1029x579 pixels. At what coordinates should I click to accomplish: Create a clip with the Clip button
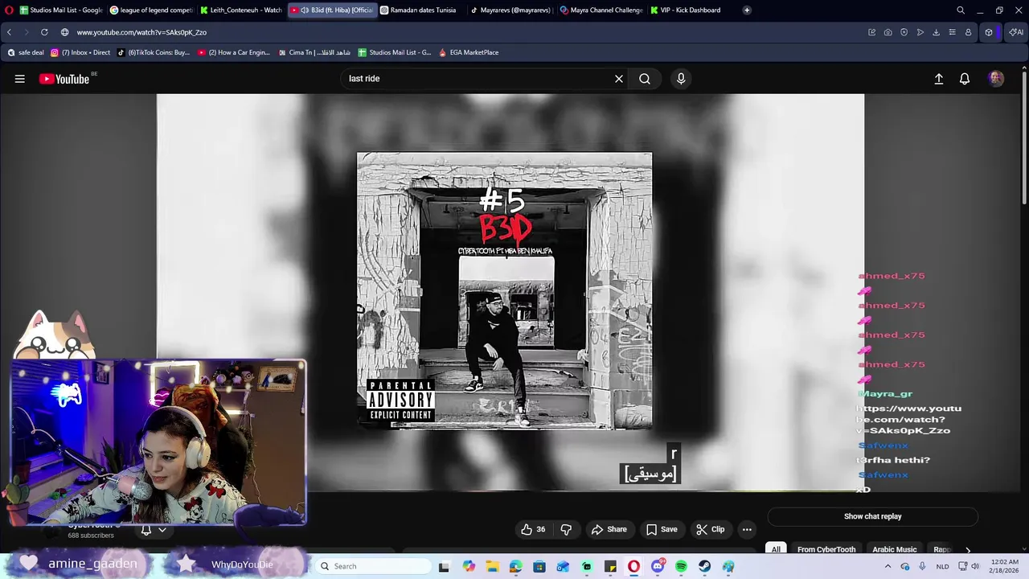click(711, 529)
